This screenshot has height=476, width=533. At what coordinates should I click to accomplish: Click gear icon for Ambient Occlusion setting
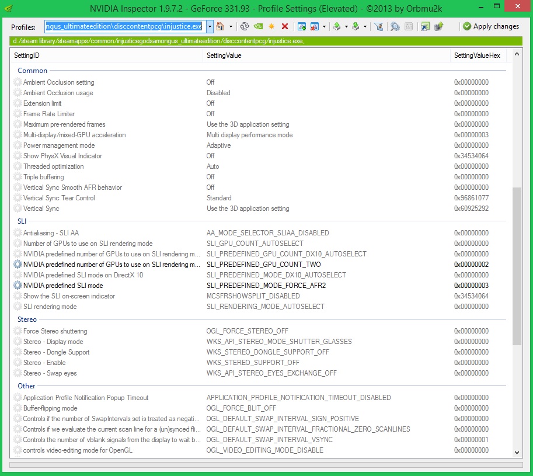18,82
